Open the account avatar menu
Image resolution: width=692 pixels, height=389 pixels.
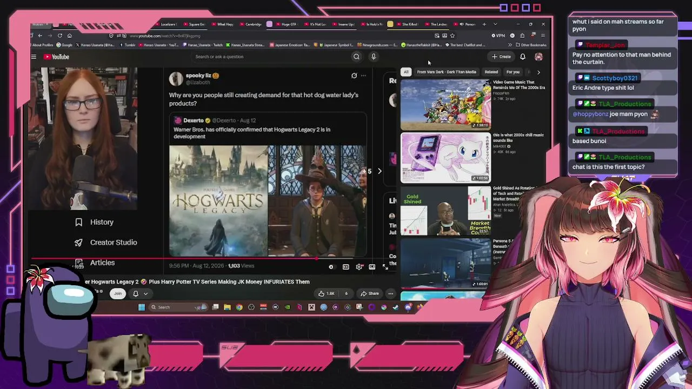(538, 57)
